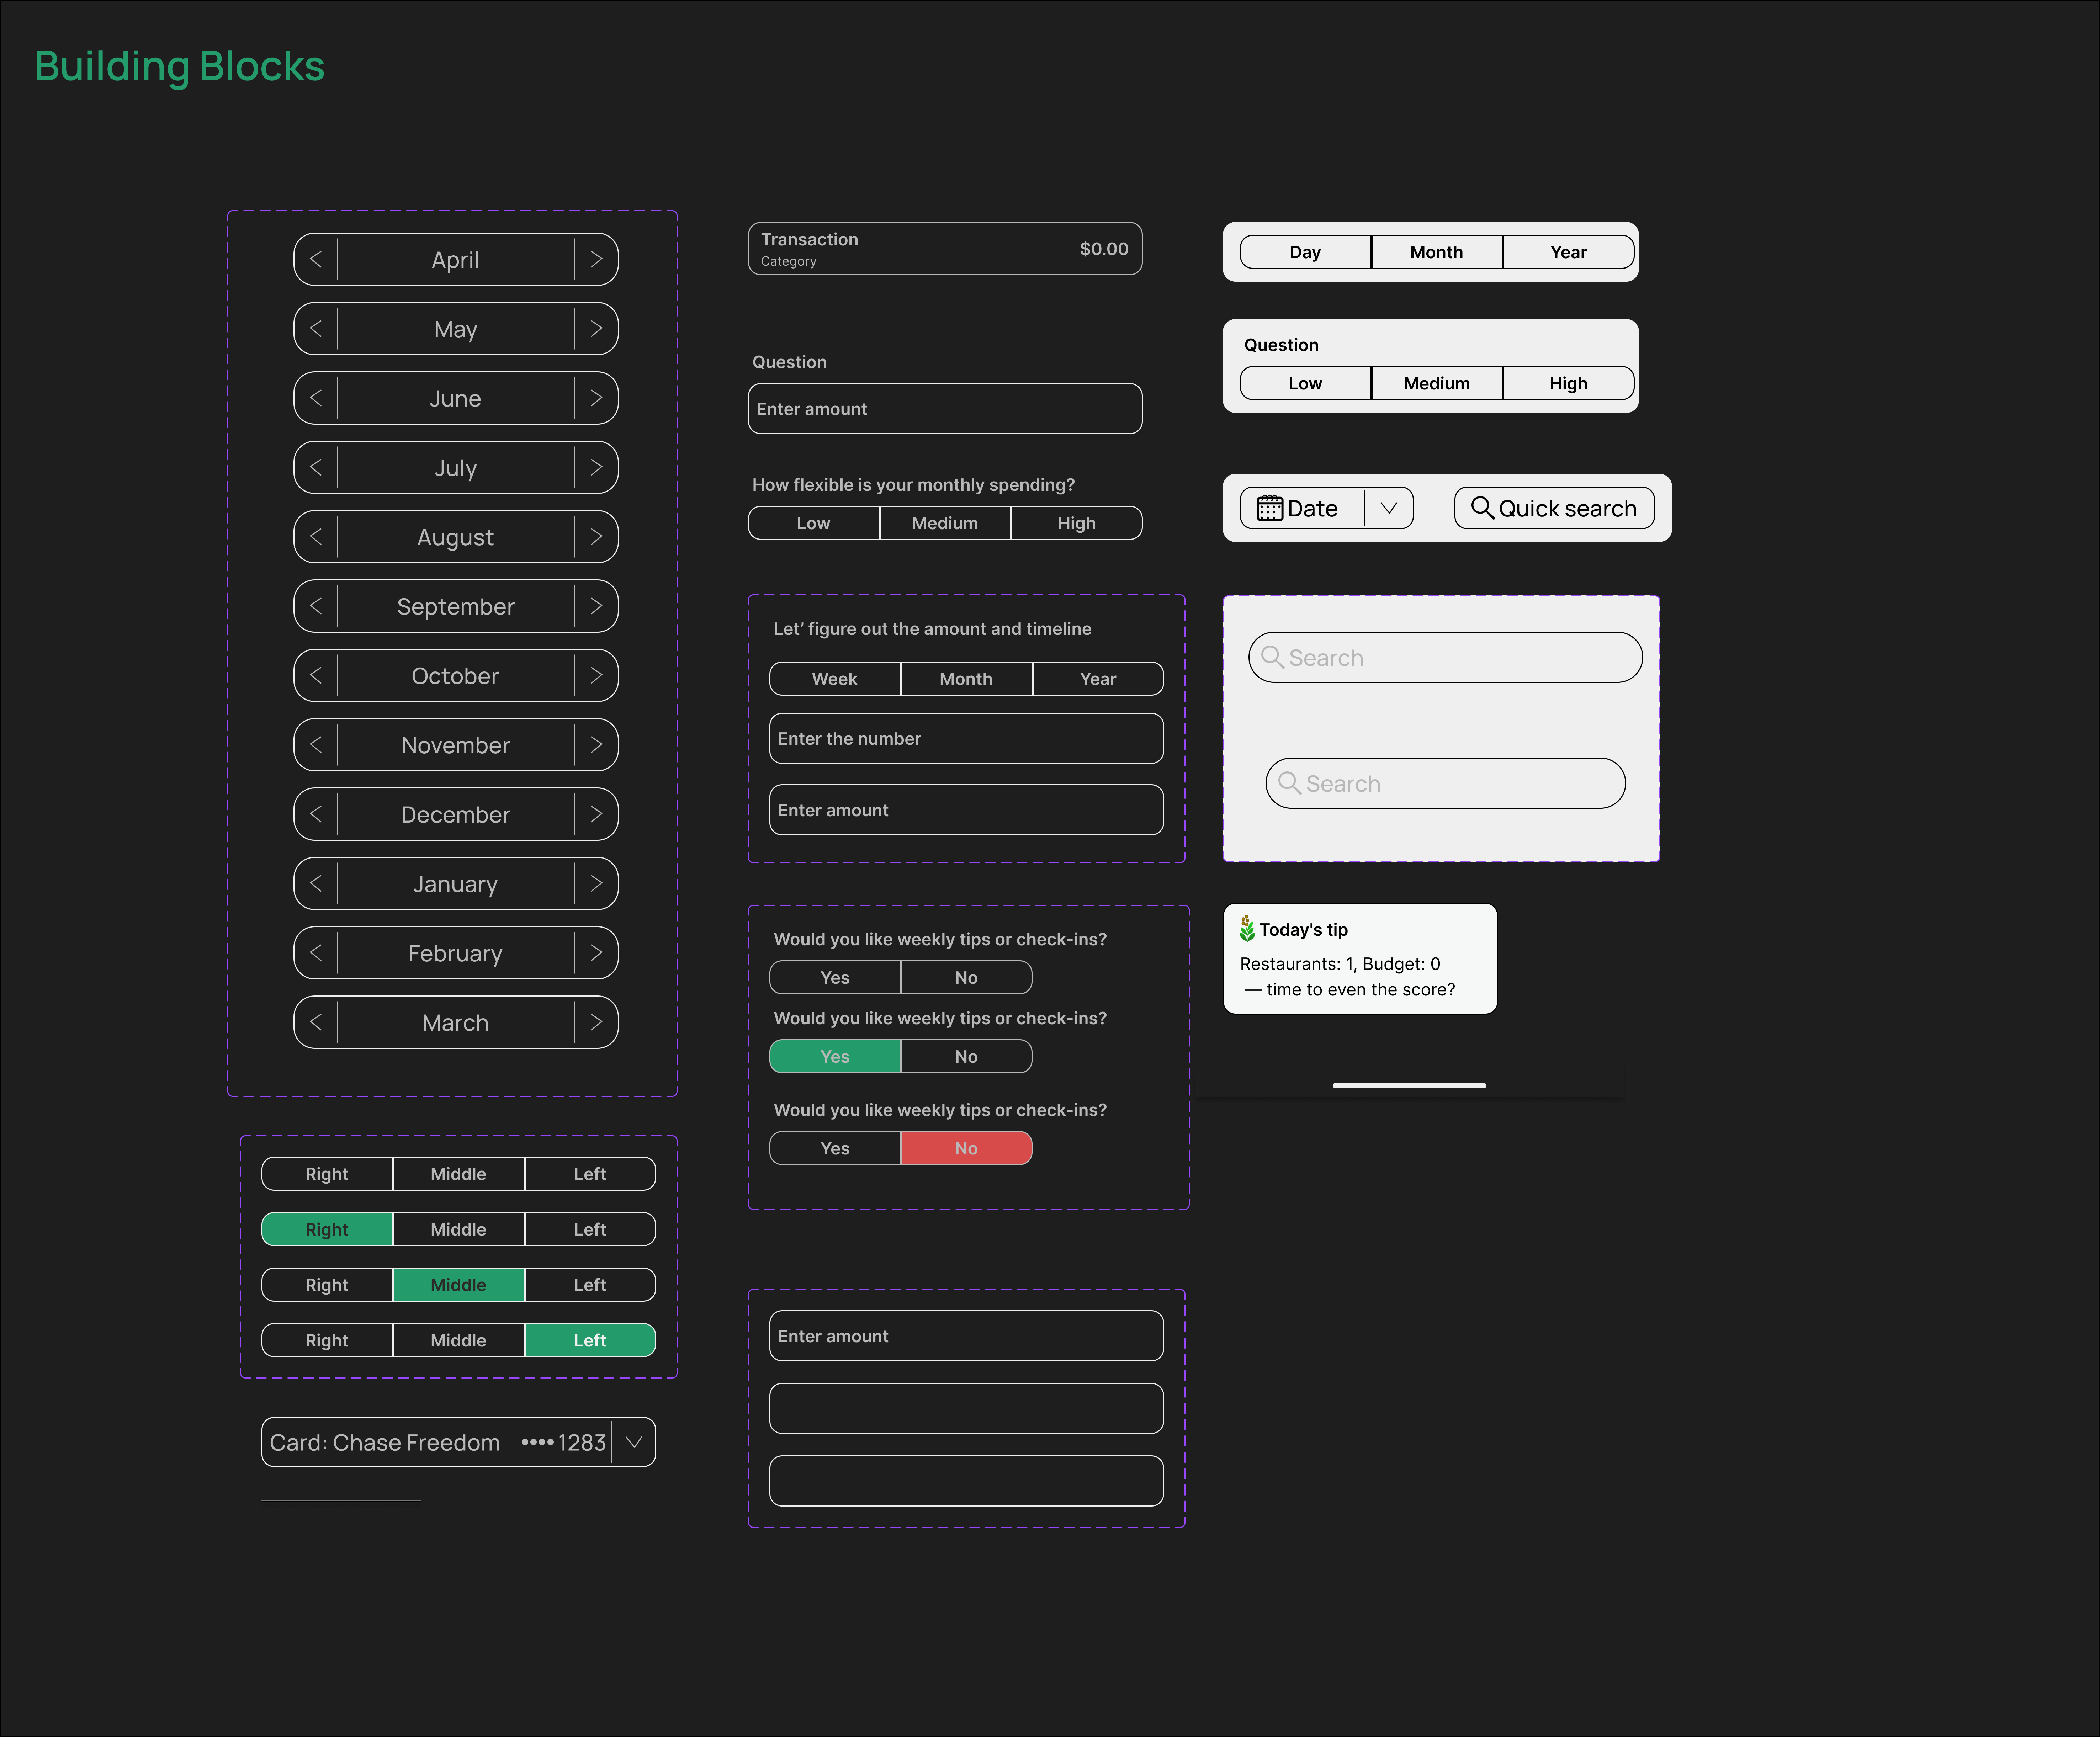Click the left arrow on the October stepper
This screenshot has height=1737, width=2100.
click(x=315, y=675)
